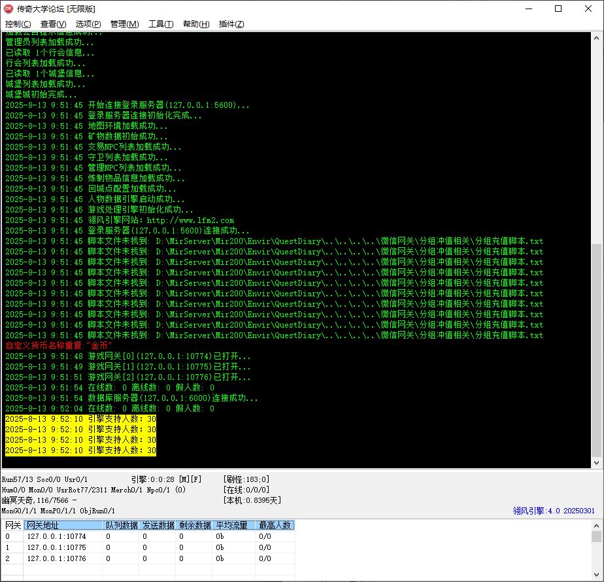Image resolution: width=604 pixels, height=582 pixels.
Task: Click log line 地图环境加载成功
Action: (86, 126)
